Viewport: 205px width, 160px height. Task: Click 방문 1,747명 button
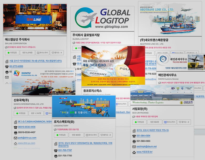(x=36, y=113)
